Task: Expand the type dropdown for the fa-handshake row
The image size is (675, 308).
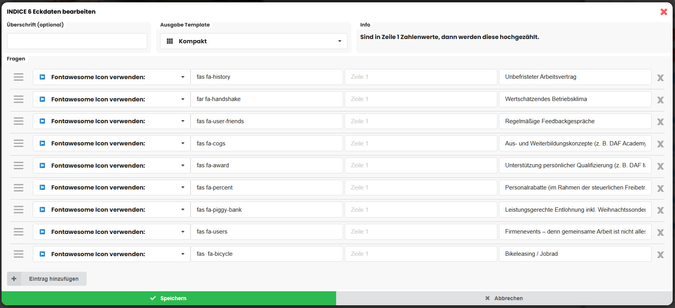Action: [x=111, y=99]
